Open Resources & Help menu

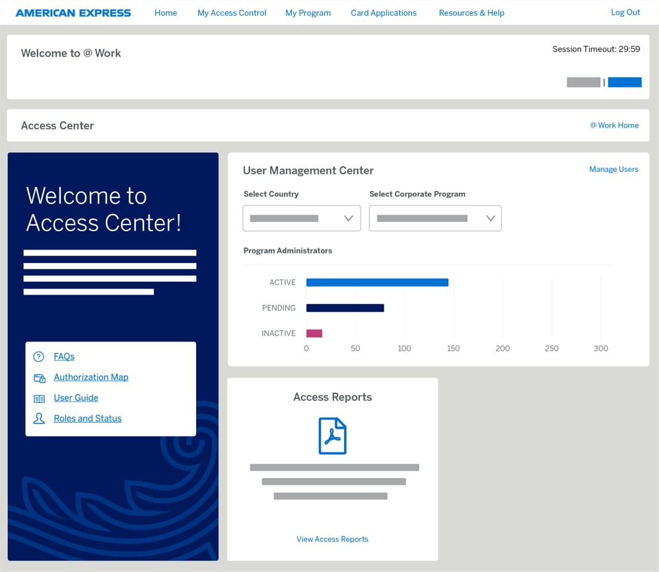click(471, 13)
